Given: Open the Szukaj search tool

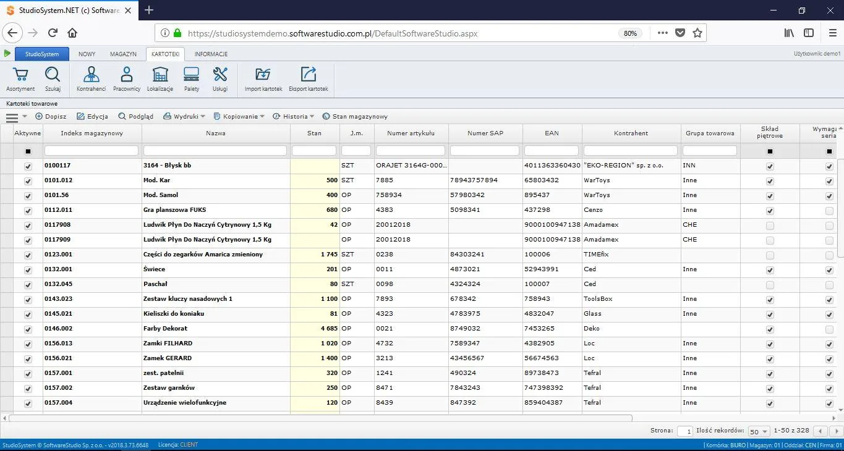Looking at the screenshot, I should point(53,80).
